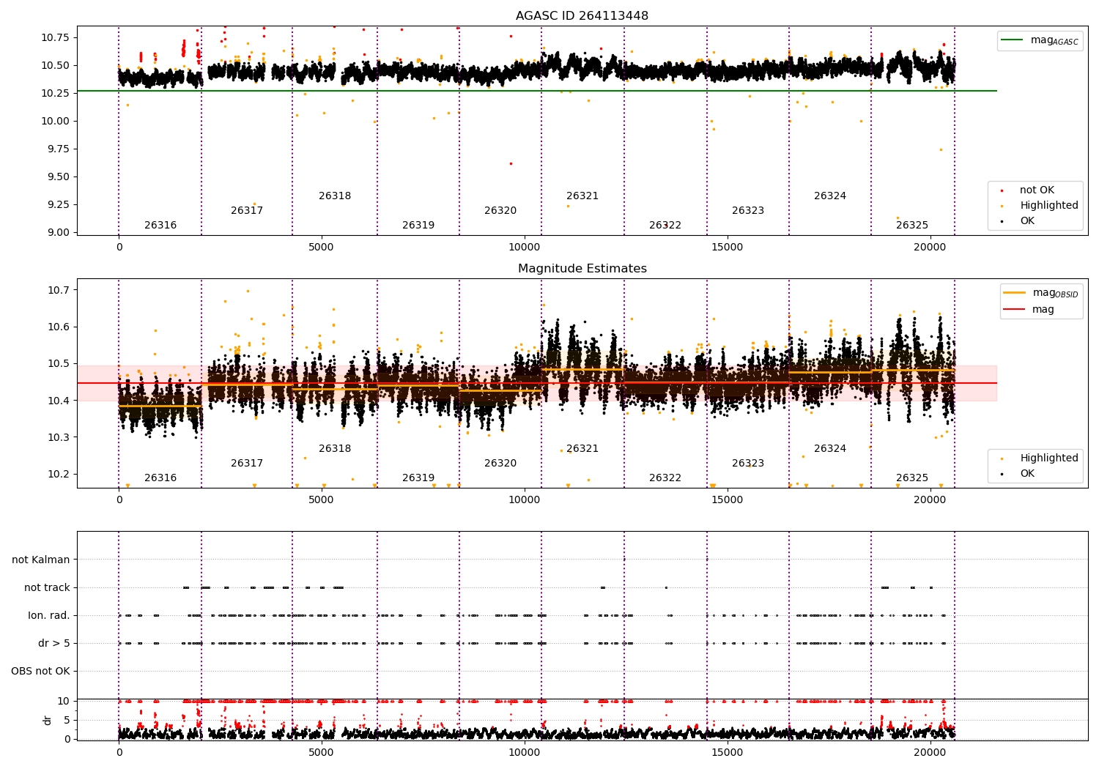This screenshot has width=1099, height=769.
Task: Click the 10.4 y-axis tick label
Action: pos(58,401)
